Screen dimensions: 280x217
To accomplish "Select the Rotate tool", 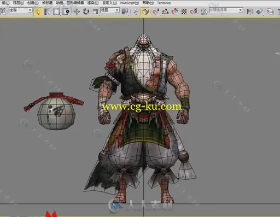I will point(86,11).
